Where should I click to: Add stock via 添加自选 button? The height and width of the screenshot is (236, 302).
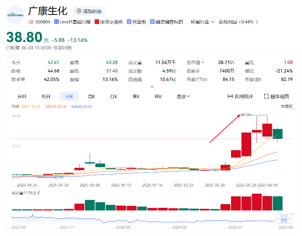(x=89, y=11)
